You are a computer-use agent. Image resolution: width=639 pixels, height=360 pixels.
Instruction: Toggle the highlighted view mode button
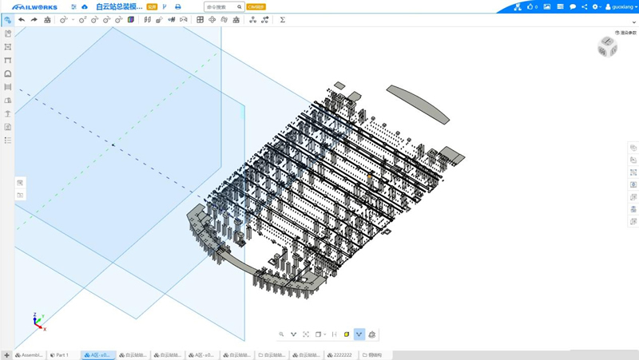click(x=359, y=334)
